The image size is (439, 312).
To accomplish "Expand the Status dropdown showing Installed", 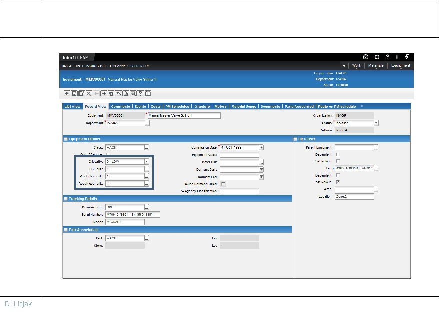I will pos(376,123).
